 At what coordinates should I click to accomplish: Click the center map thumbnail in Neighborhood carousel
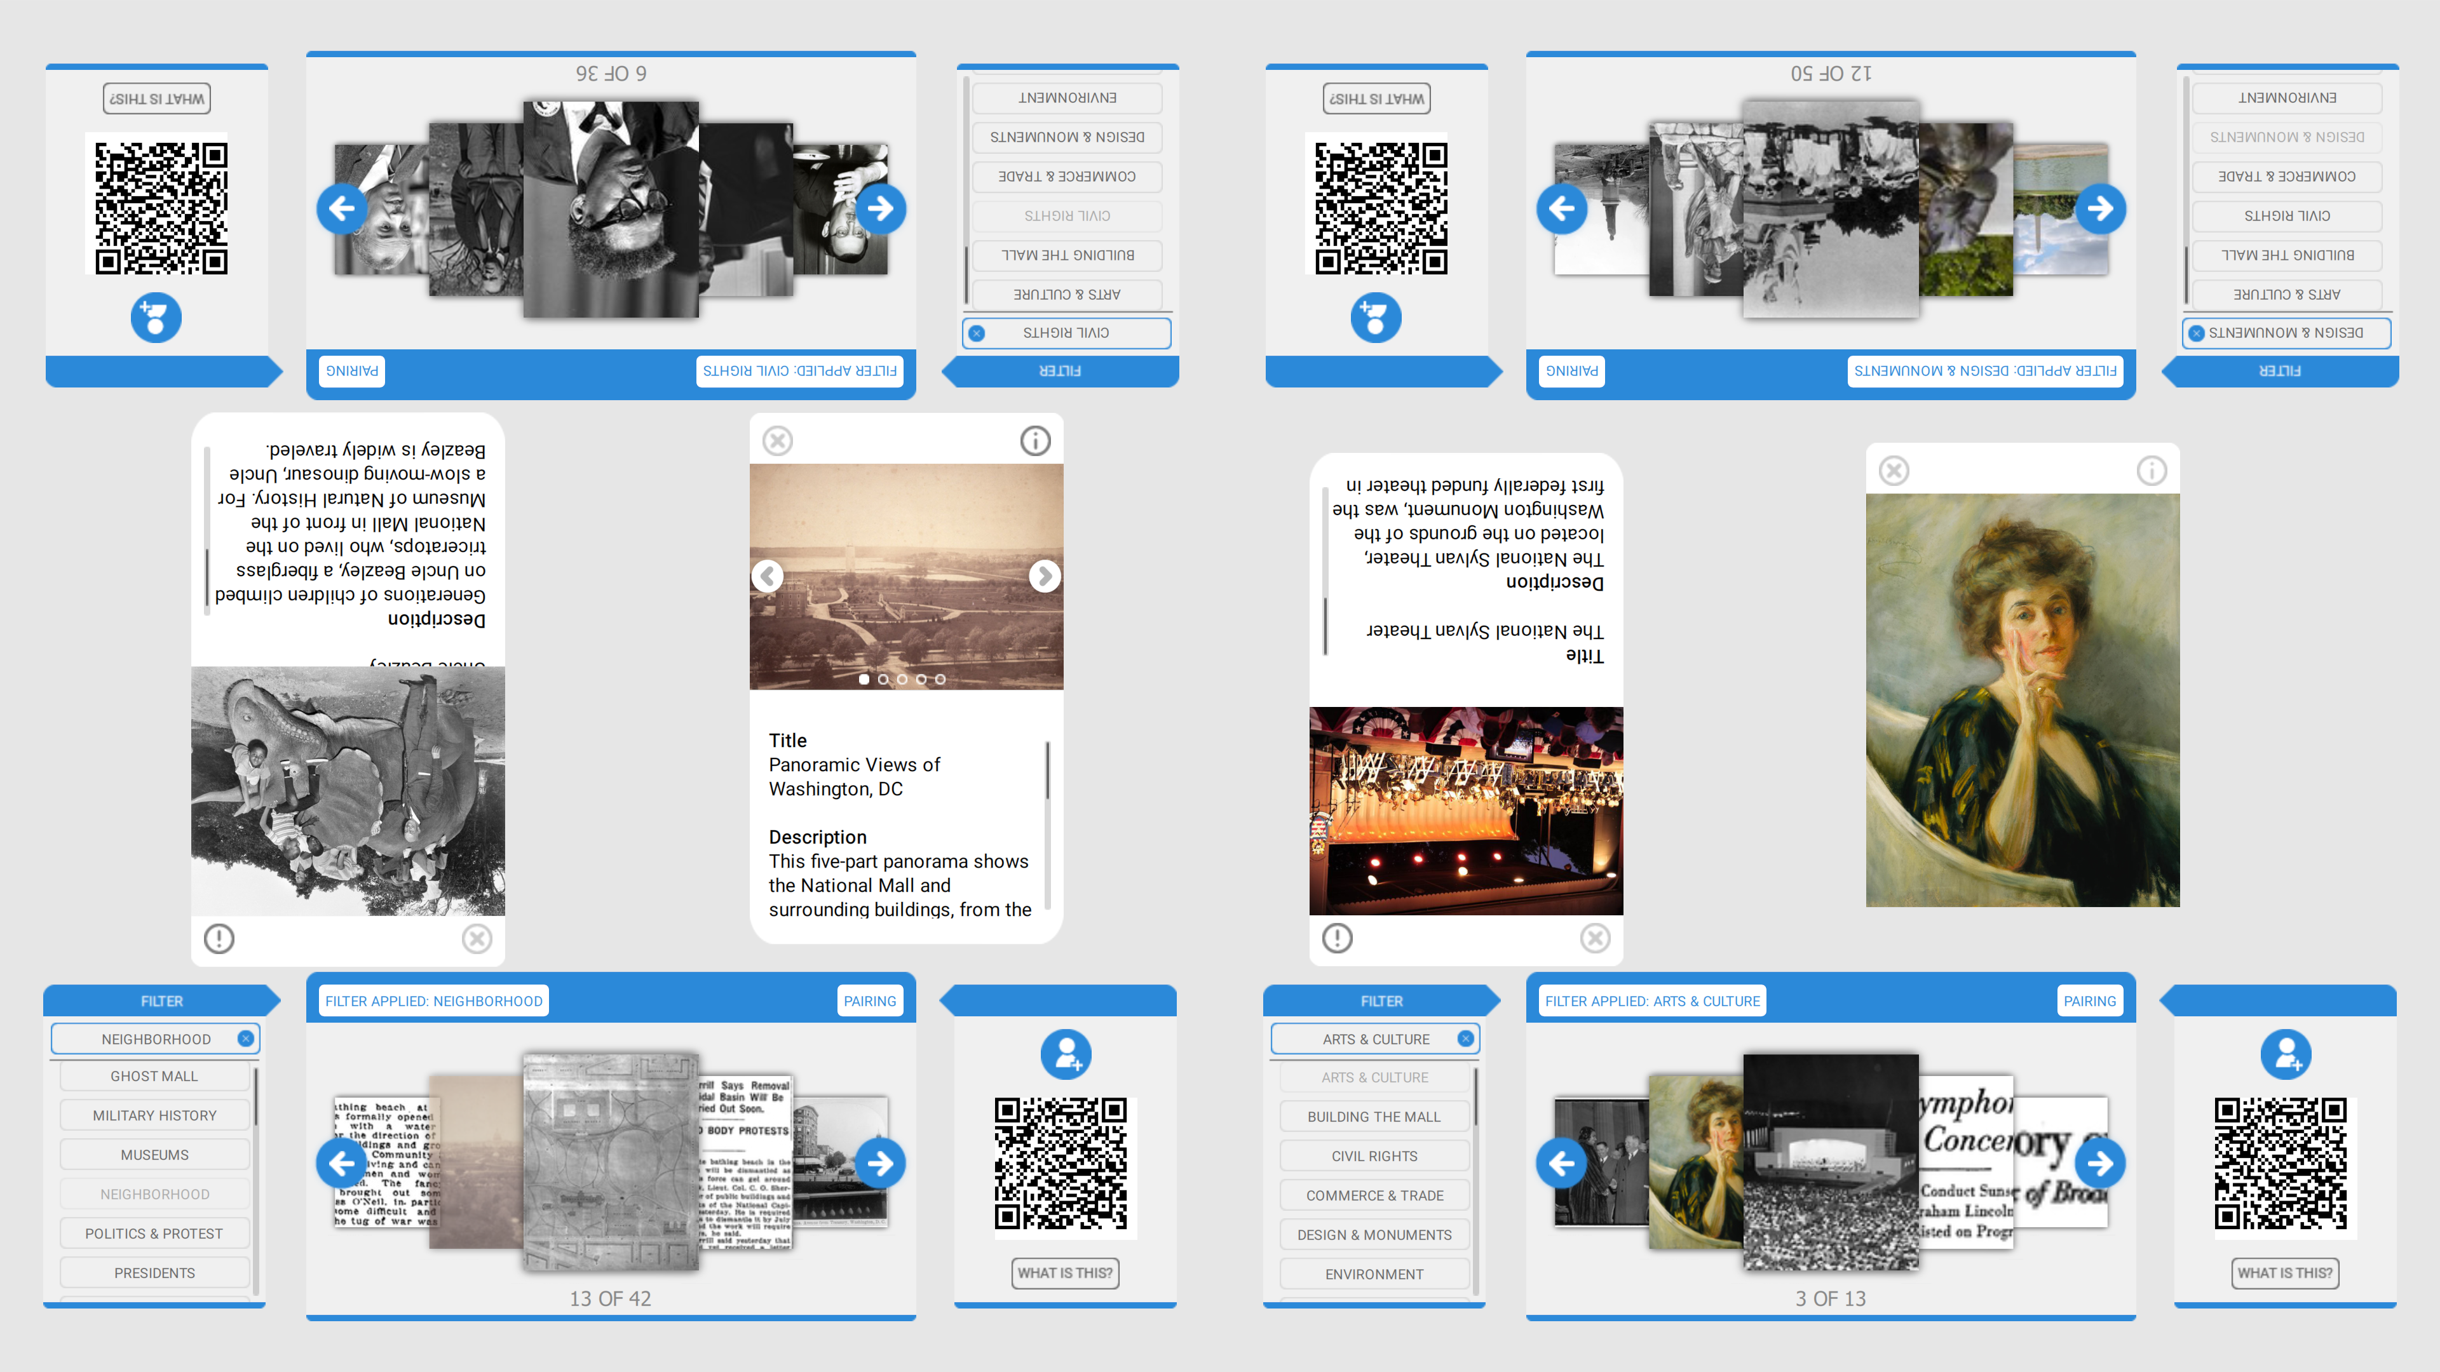point(611,1163)
